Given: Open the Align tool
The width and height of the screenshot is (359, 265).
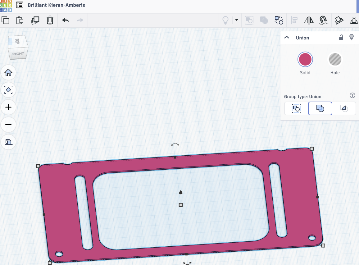Looking at the screenshot, I should pyautogui.click(x=294, y=20).
